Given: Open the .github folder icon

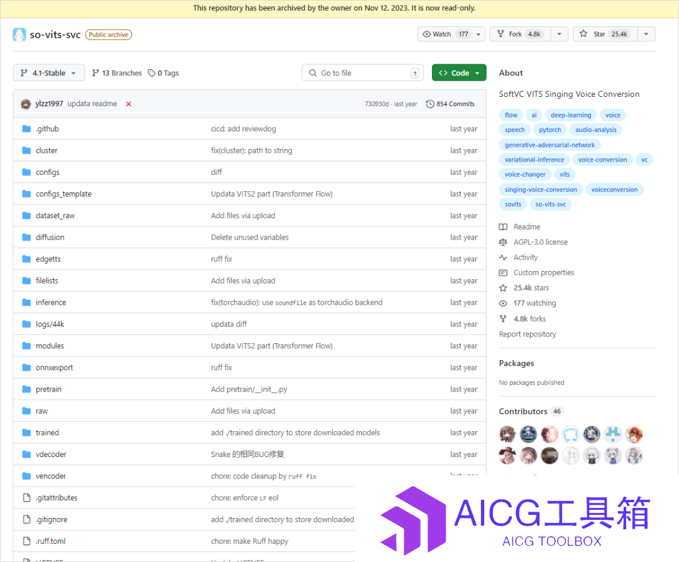Looking at the screenshot, I should point(26,129).
